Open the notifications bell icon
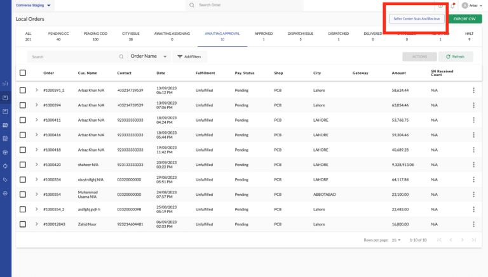The image size is (488, 277). click(x=452, y=6)
